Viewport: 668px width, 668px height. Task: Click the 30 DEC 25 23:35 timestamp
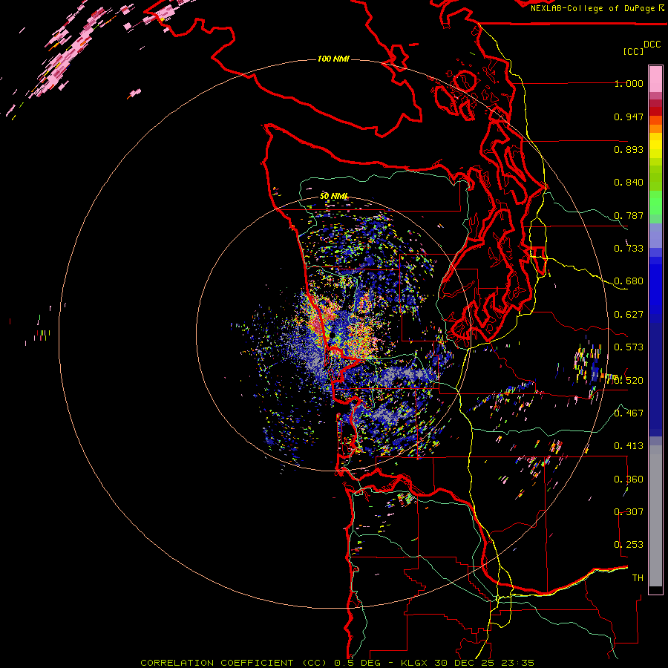pos(484,663)
